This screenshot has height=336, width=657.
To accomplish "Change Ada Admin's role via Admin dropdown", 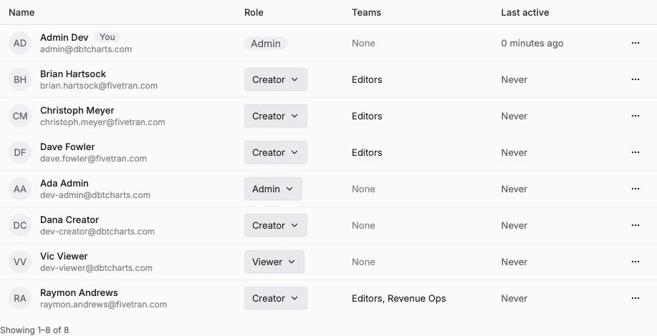I will click(x=273, y=189).
